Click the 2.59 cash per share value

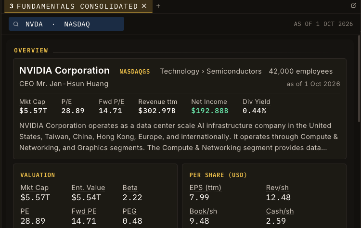(276, 221)
